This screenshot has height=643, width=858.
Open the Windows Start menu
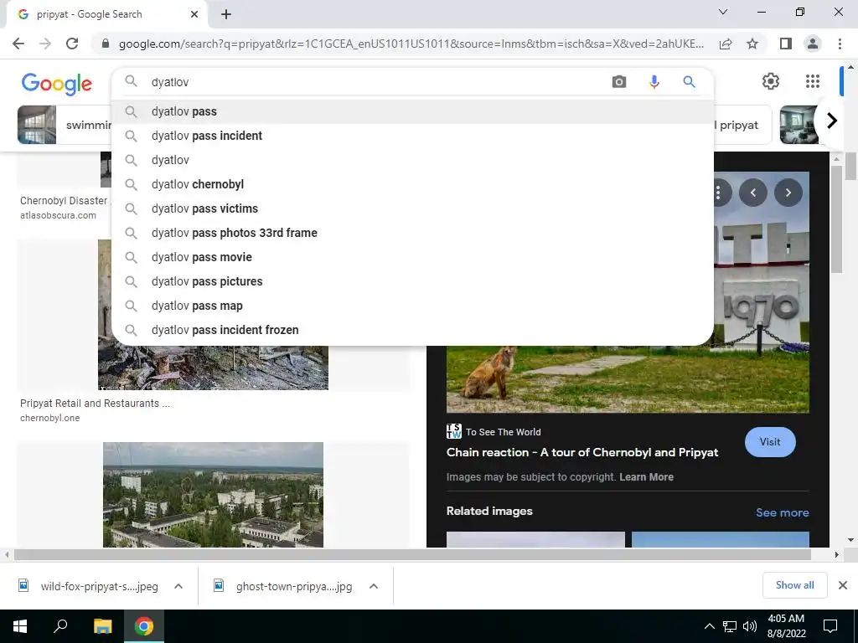tap(20, 626)
